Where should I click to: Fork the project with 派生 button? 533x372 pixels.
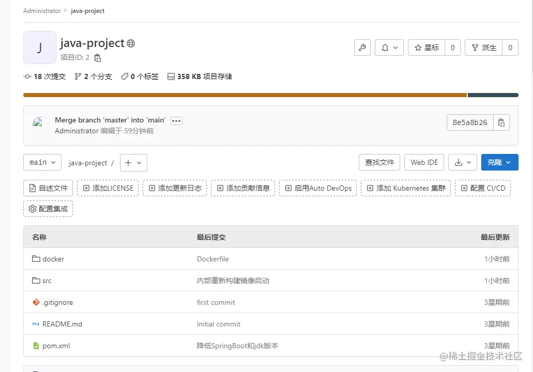point(484,48)
